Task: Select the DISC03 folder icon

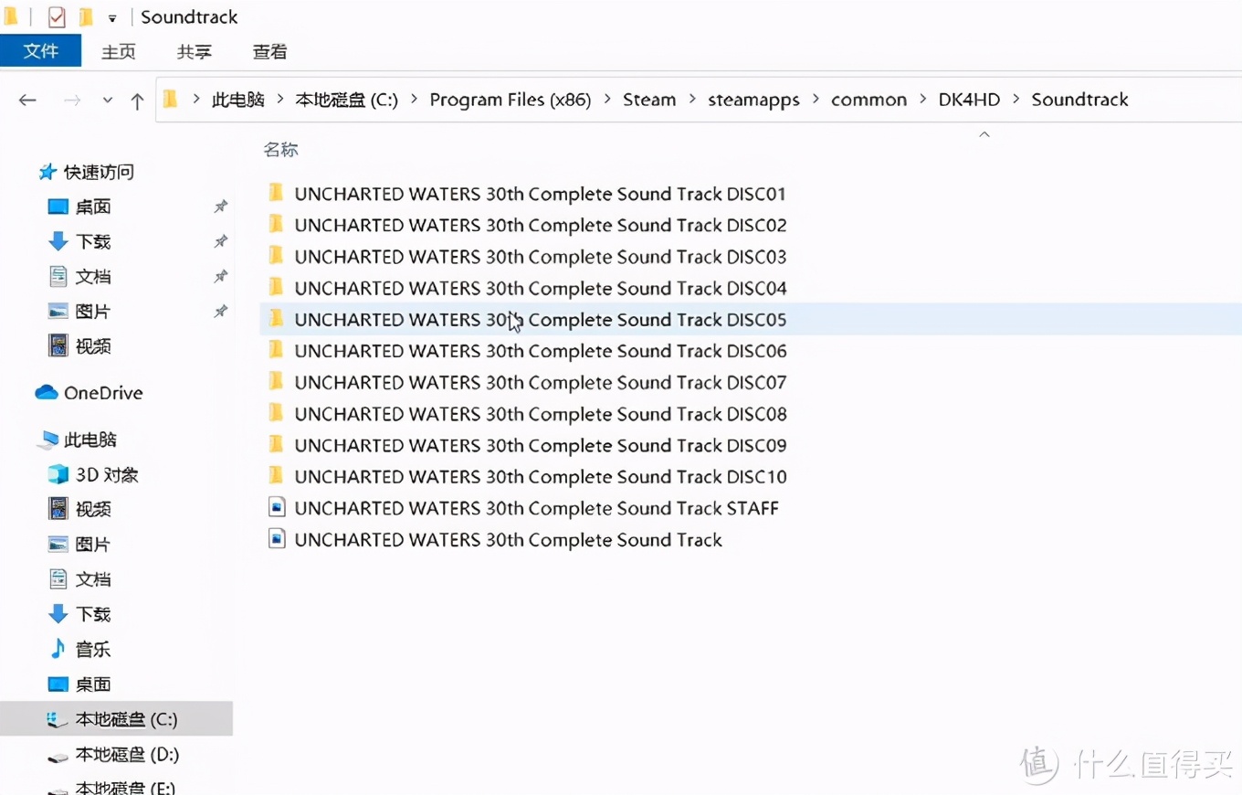Action: click(x=276, y=256)
